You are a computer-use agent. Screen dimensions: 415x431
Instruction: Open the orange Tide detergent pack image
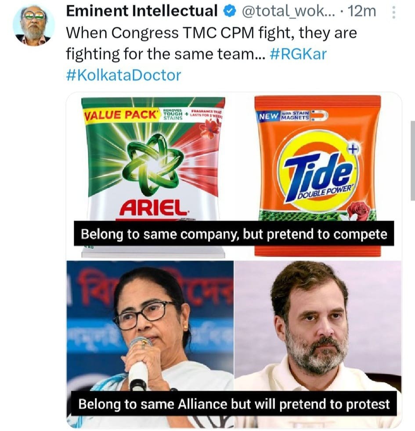(x=318, y=176)
